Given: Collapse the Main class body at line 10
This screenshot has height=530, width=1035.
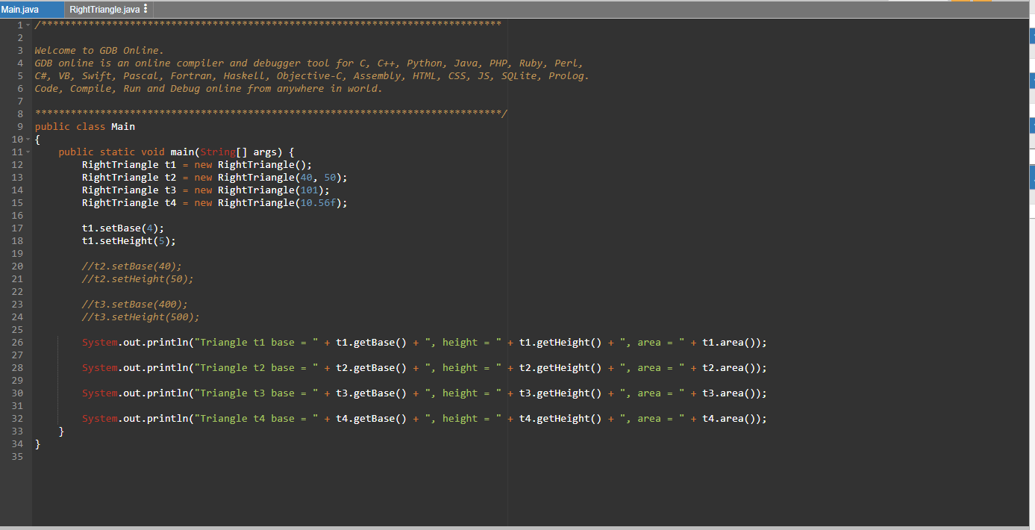Looking at the screenshot, I should (28, 139).
